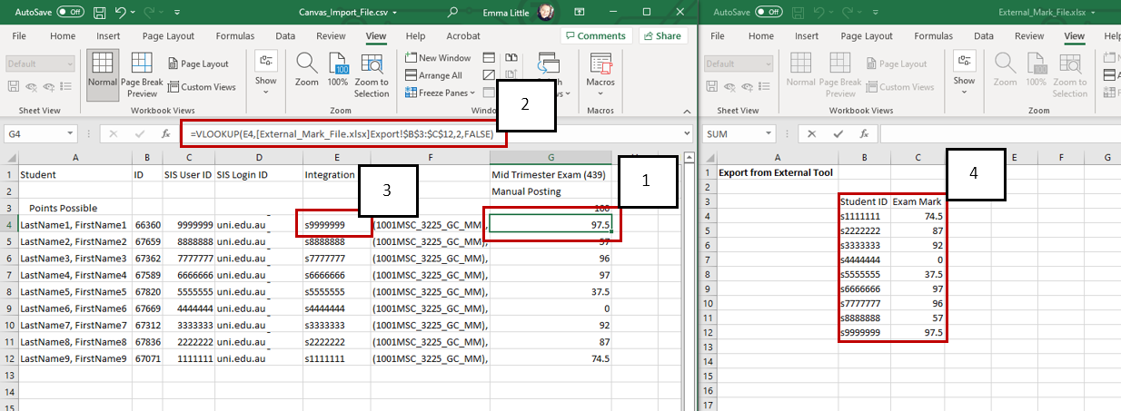Toggle AutoSave in the External_Mark_File window
The height and width of the screenshot is (411, 1121).
(769, 13)
